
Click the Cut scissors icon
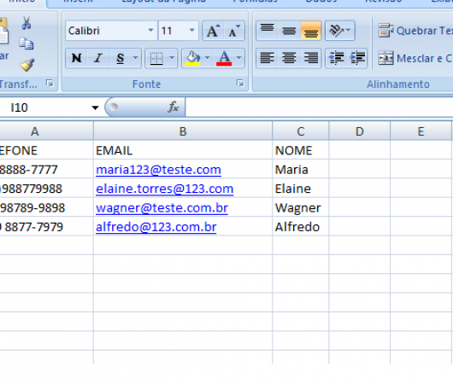click(26, 23)
